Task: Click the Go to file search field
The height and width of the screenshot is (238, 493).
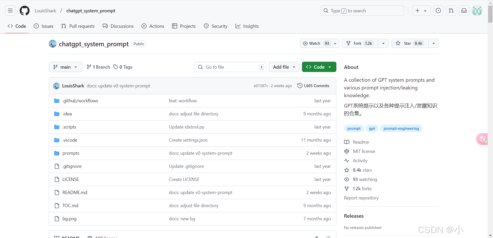Action: click(x=230, y=67)
